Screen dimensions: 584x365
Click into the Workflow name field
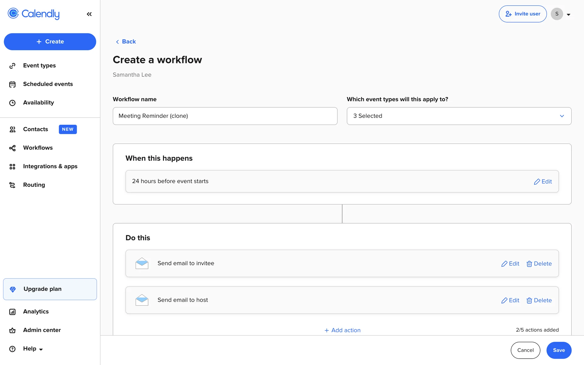225,116
